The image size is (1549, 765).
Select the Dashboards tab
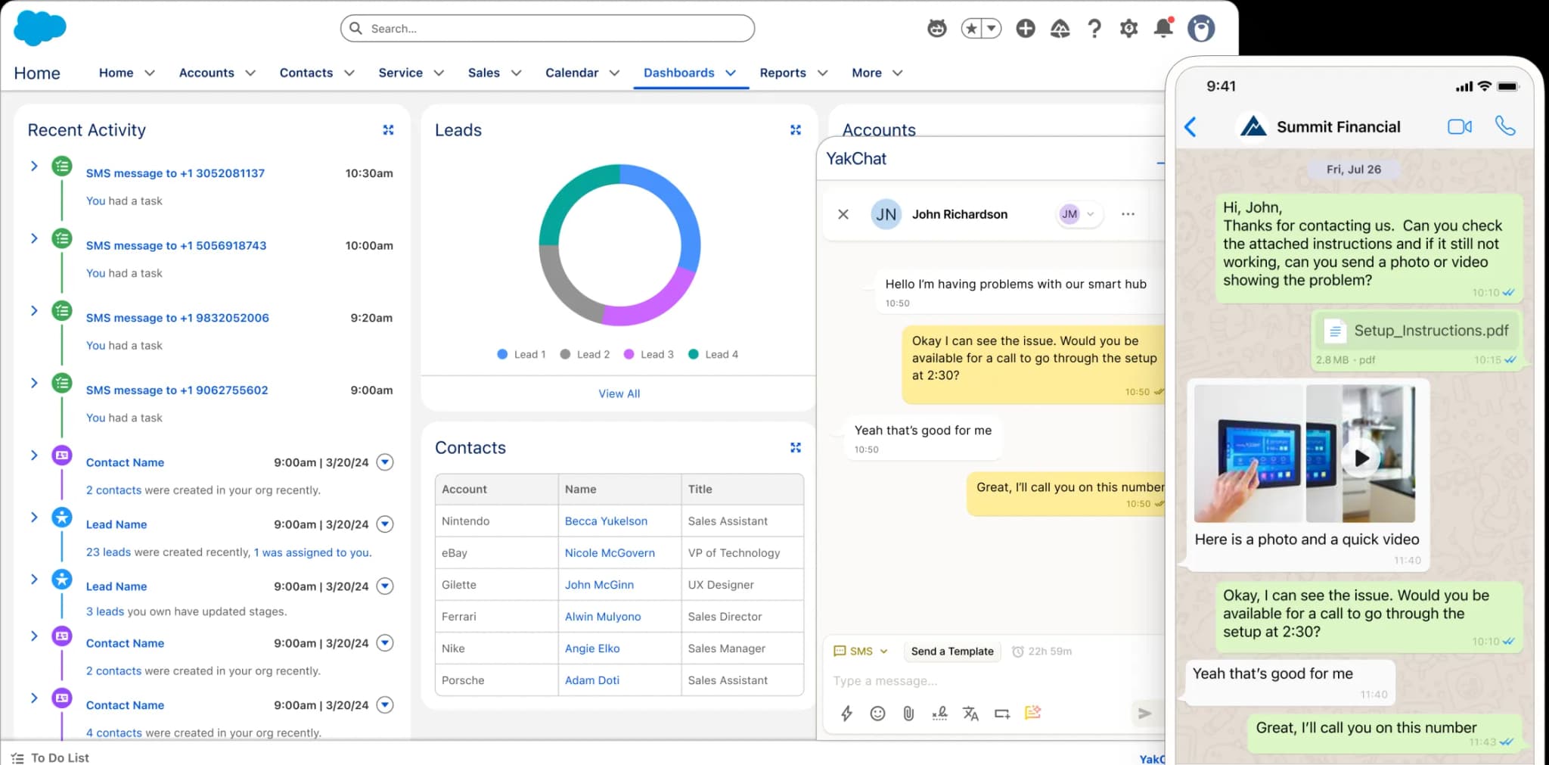(x=679, y=73)
